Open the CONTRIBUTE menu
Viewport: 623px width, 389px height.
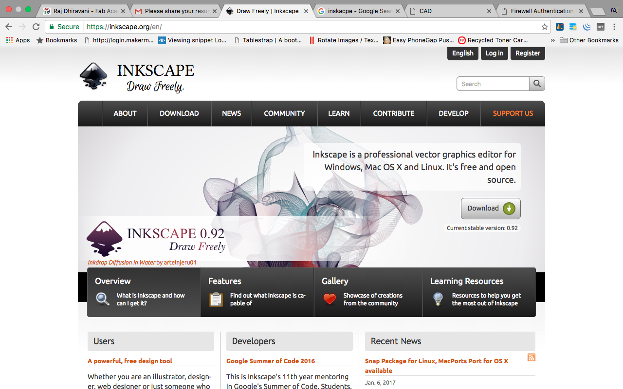394,113
